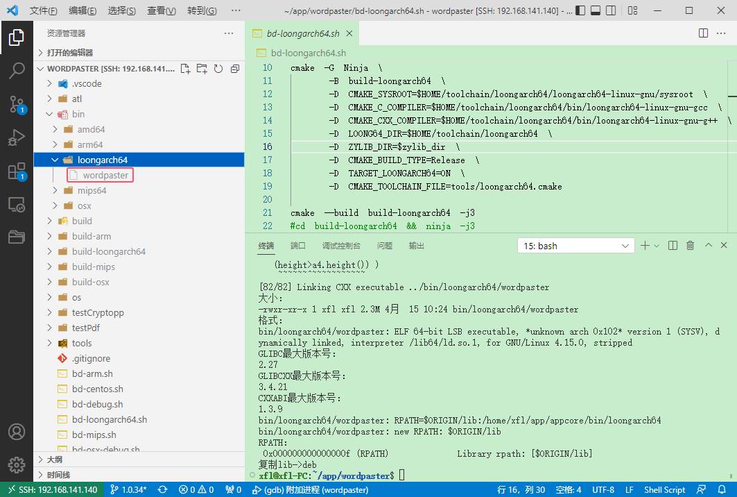Switch to the 问题 panel tab
This screenshot has width=737, height=497.
click(384, 246)
